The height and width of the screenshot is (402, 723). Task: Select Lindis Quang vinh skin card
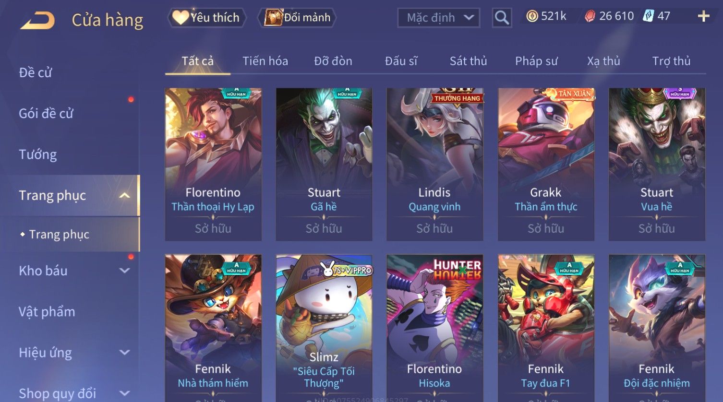434,164
